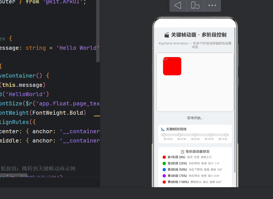273x199 pixels.
Task: Click the 等待开始... status text
Action: coord(195,118)
